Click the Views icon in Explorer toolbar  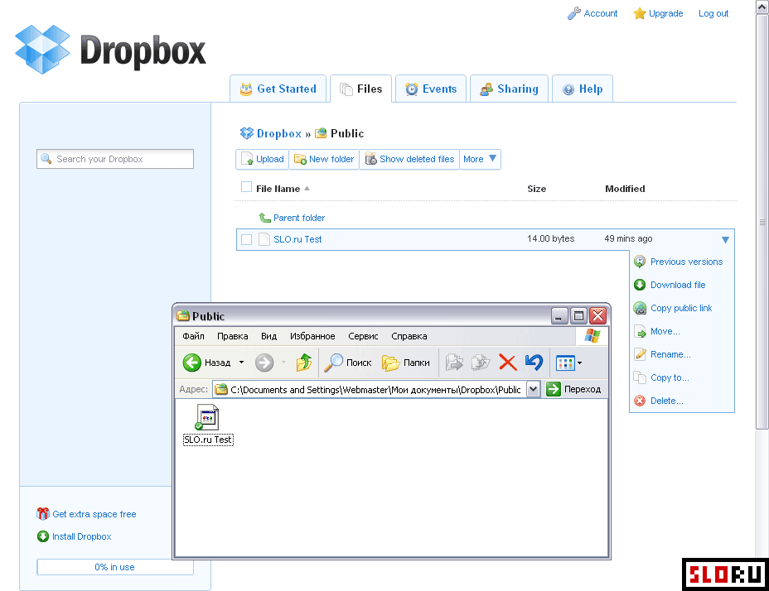point(565,363)
